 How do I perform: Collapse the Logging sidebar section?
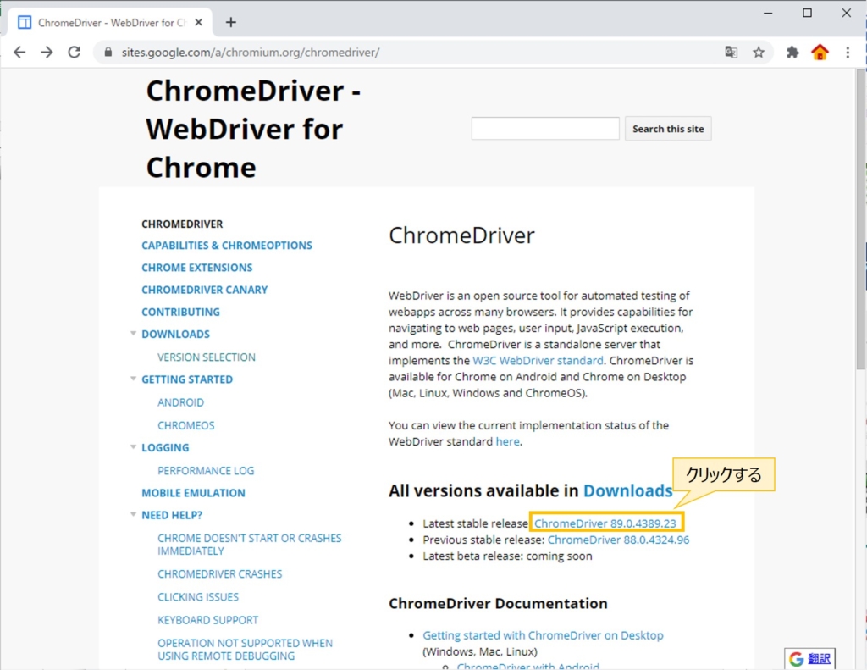coord(133,447)
